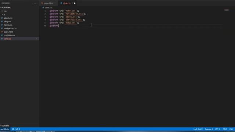This screenshot has width=235, height=132.
Task: Change indentation via Spaces: 4
Action: tap(209, 129)
